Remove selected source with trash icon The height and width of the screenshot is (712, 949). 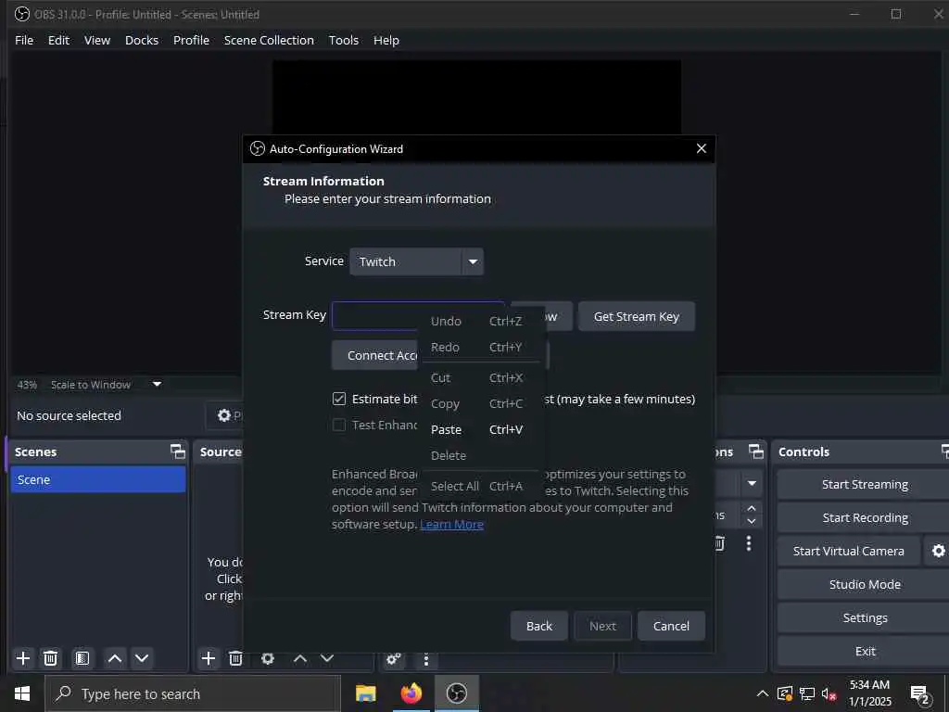point(235,658)
